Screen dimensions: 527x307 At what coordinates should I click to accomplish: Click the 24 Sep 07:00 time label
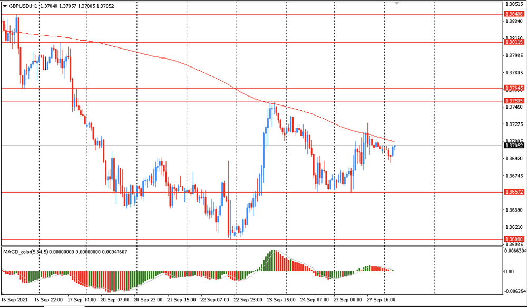tap(315, 300)
